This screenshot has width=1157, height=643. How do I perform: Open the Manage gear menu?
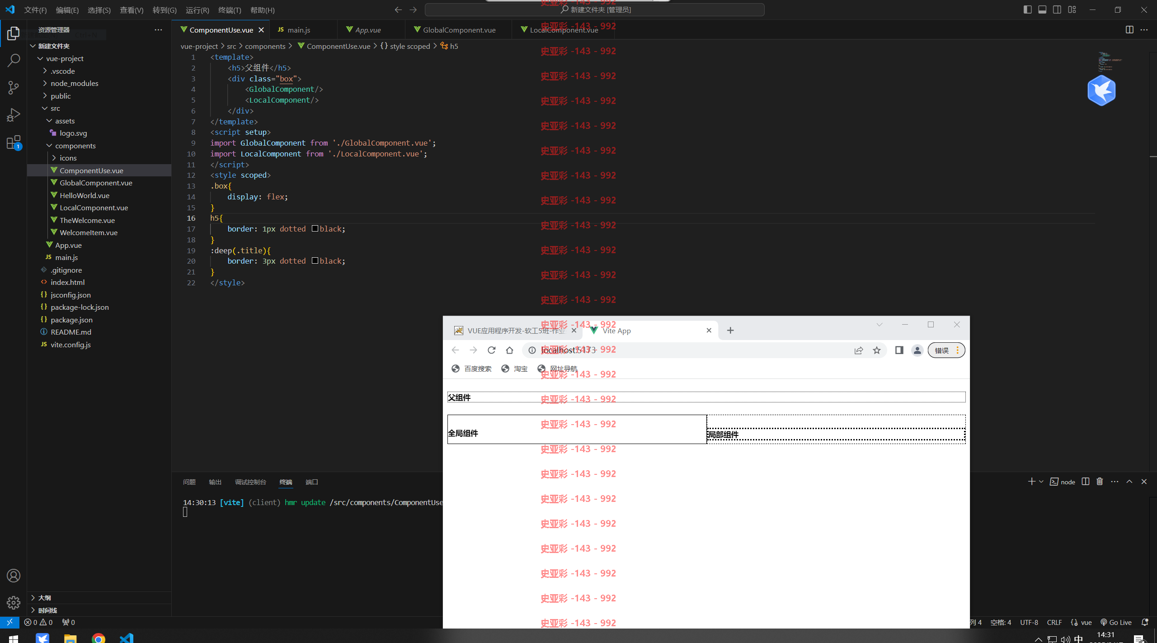tap(14, 602)
